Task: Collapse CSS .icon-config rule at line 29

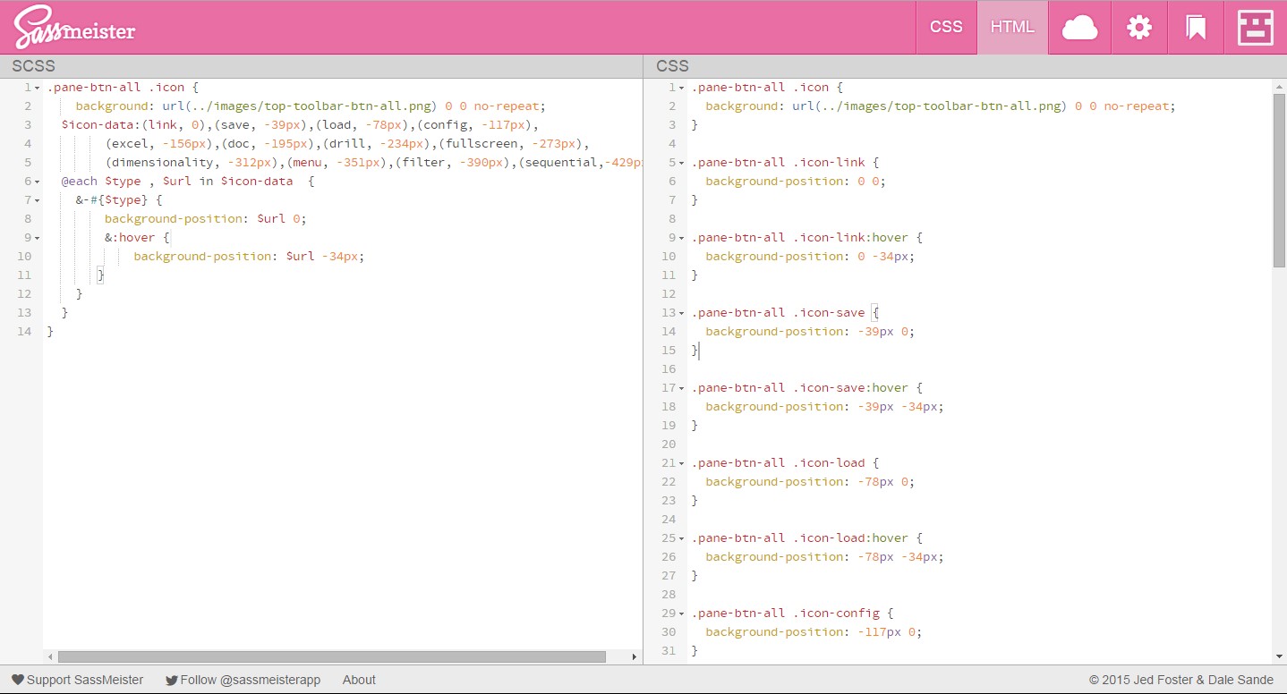Action: [x=682, y=614]
